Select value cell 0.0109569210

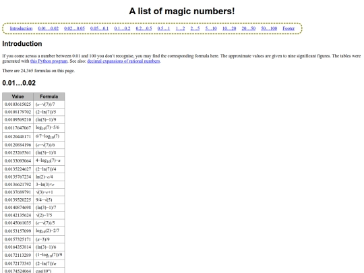[x=18, y=119]
